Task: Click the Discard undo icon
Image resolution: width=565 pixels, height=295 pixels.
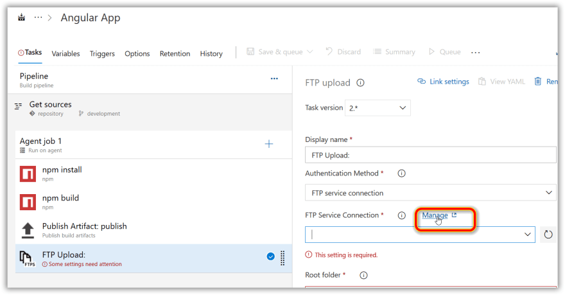Action: [329, 51]
